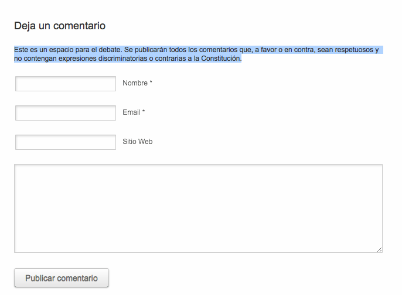
Task: Click the textarea resize handle corner
Action: click(x=379, y=249)
